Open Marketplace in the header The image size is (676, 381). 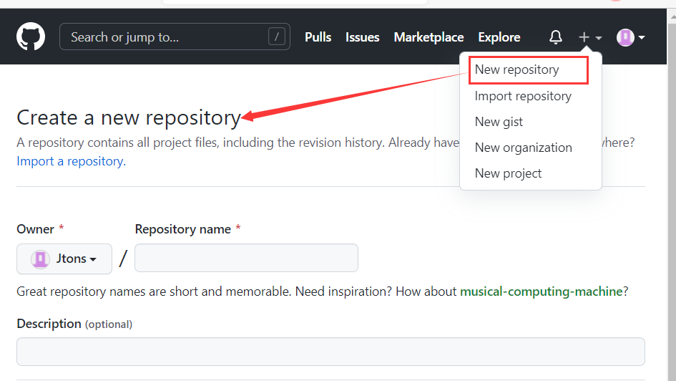tap(428, 37)
